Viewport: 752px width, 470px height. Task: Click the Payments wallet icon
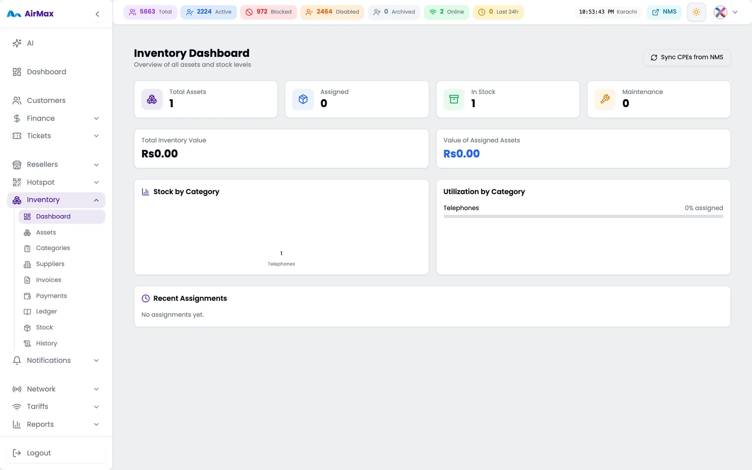(27, 296)
